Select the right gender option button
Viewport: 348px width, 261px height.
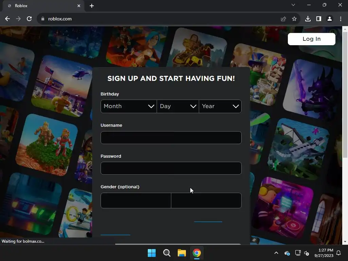coord(206,201)
